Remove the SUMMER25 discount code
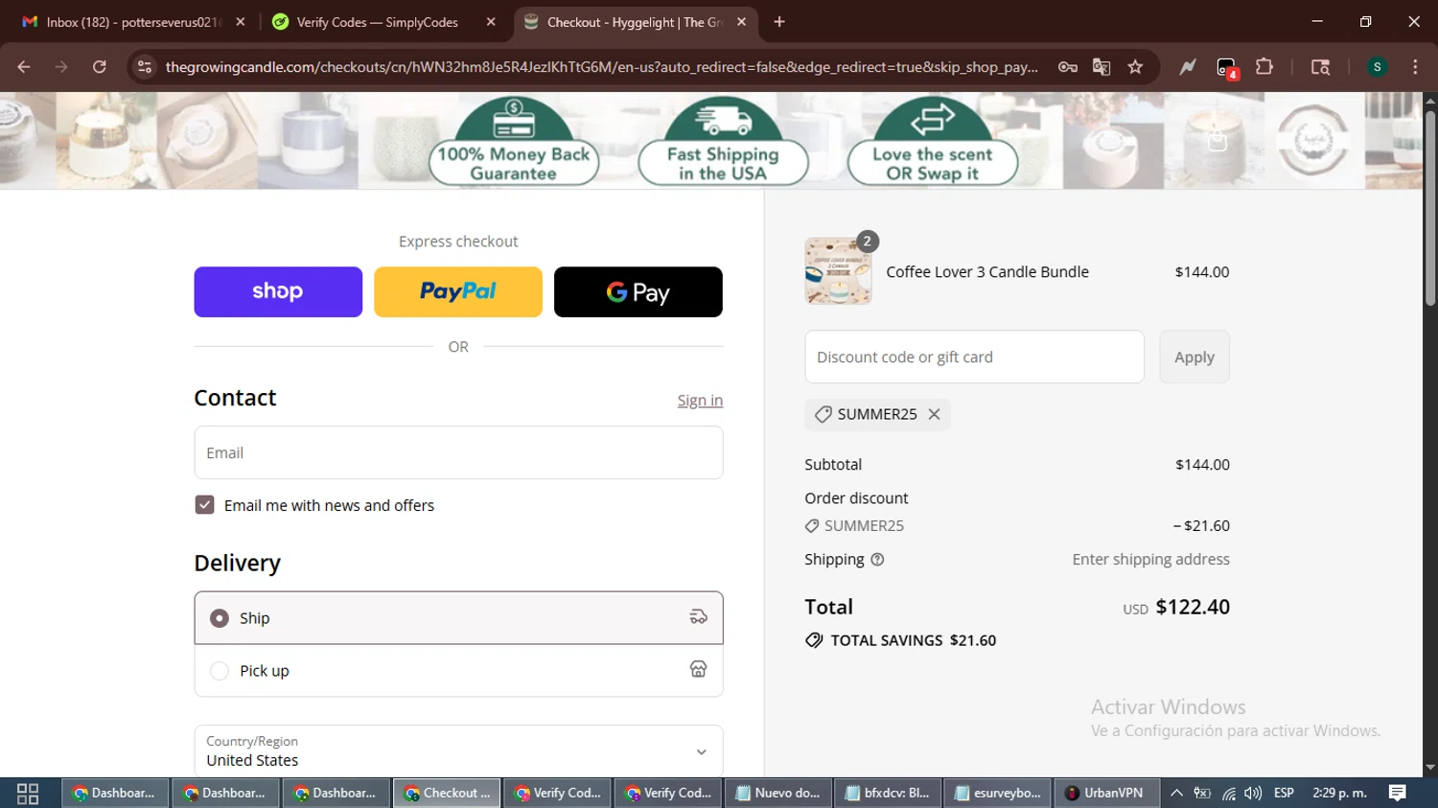Screen dimensions: 1438x808 click(x=934, y=414)
